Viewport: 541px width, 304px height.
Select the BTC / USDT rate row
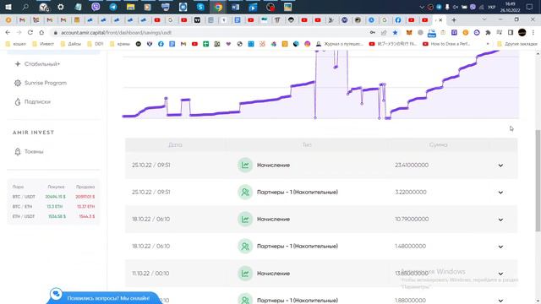tap(53, 197)
